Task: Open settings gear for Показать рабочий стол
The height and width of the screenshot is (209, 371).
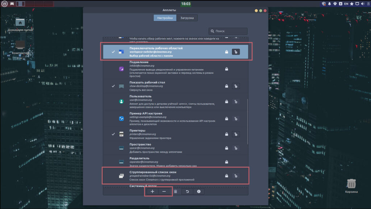Action: (236, 86)
